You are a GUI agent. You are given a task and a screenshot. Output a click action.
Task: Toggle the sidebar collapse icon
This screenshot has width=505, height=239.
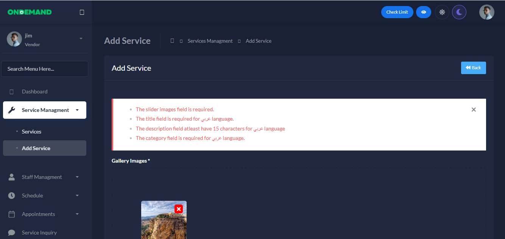coord(82,12)
